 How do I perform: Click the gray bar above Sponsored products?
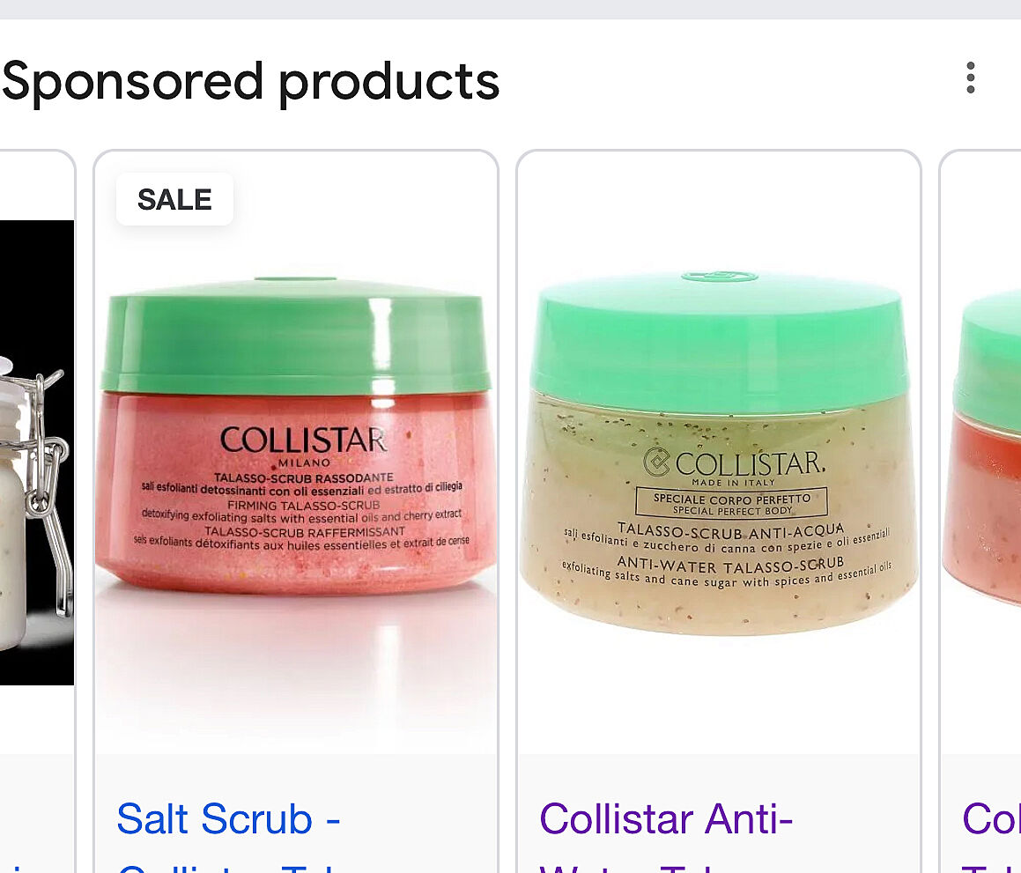511,9
